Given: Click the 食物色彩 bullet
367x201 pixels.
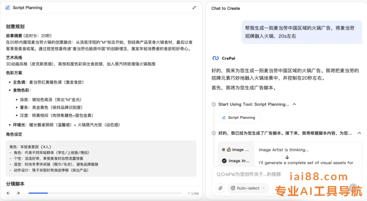Looking at the screenshot, I should pos(22,90).
